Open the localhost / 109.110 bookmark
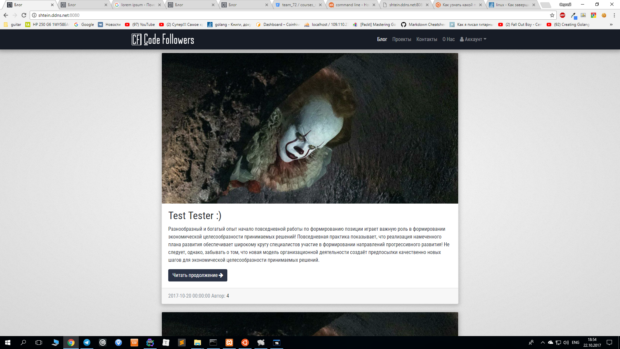This screenshot has height=349, width=620. [326, 25]
